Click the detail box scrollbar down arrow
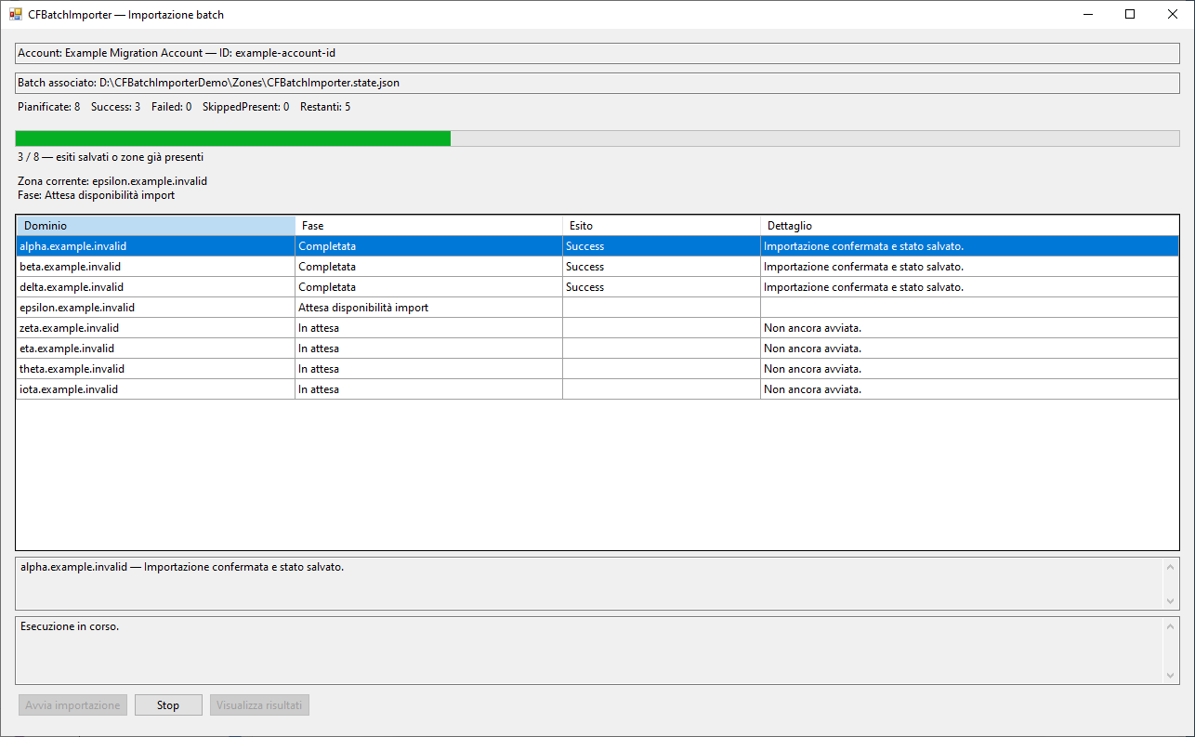 coord(1171,601)
